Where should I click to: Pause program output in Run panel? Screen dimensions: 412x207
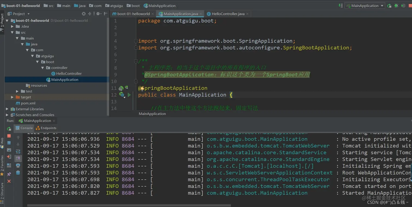pos(9,143)
